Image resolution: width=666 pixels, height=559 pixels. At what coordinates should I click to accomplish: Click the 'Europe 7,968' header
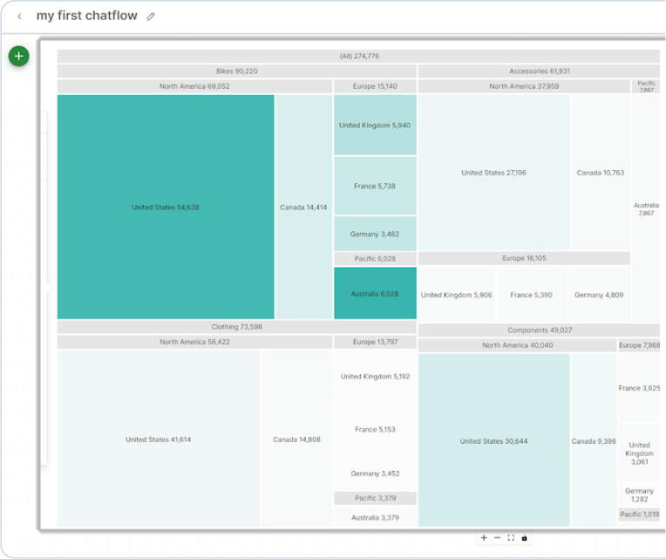tap(639, 345)
